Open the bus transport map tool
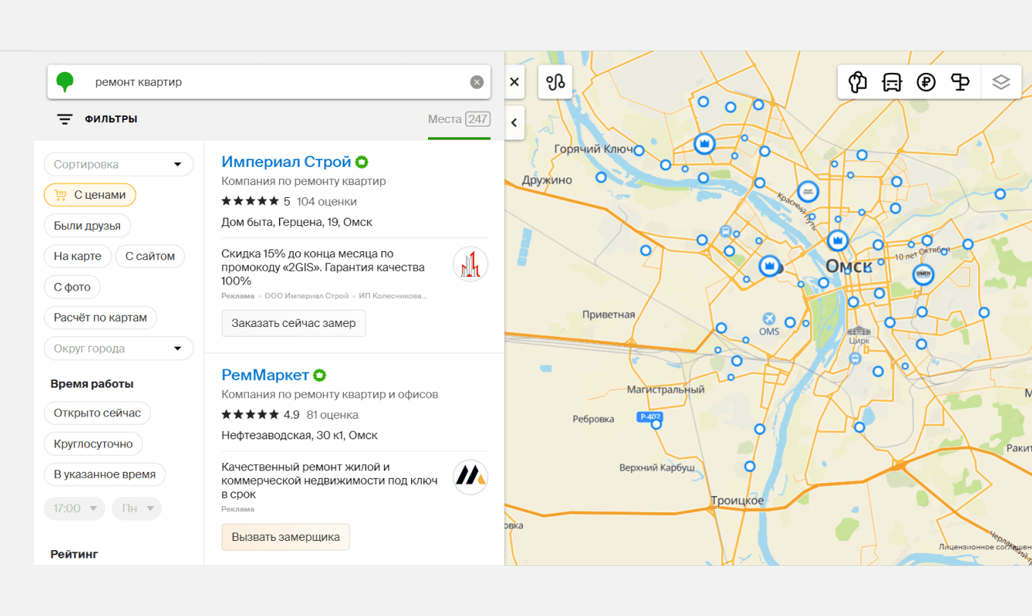1032x616 pixels. [892, 82]
